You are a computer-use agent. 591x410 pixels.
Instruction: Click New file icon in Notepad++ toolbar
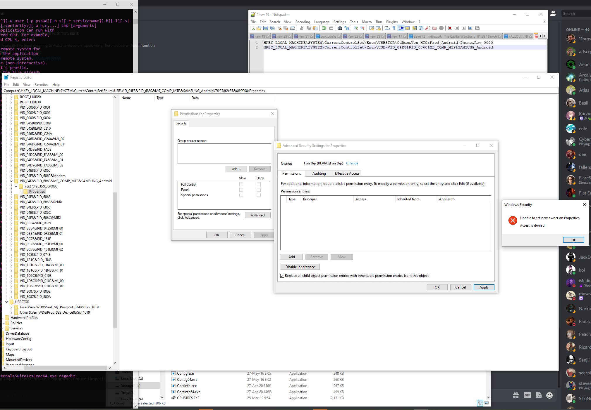coord(252,28)
